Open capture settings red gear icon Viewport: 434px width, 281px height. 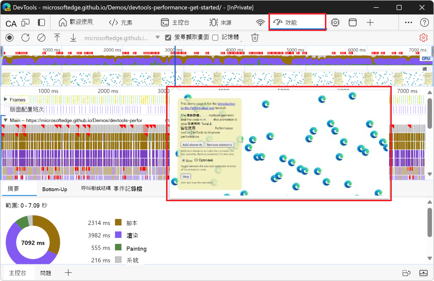click(424, 38)
